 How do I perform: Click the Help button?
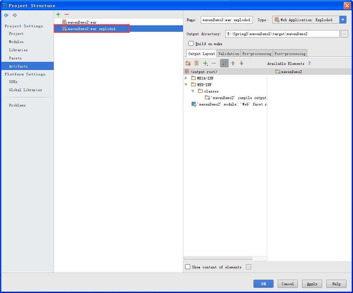click(336, 284)
